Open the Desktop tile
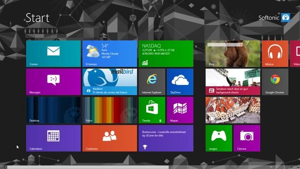 tap(53, 110)
